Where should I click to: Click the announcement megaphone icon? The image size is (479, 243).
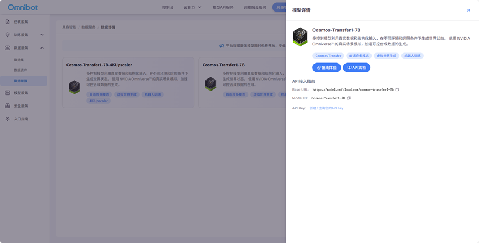point(222,46)
